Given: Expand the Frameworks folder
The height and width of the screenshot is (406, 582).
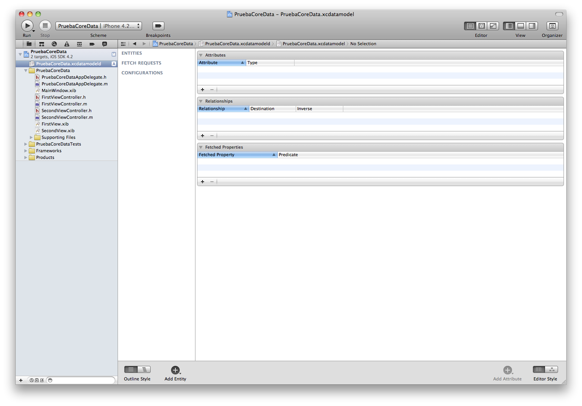Looking at the screenshot, I should [26, 151].
